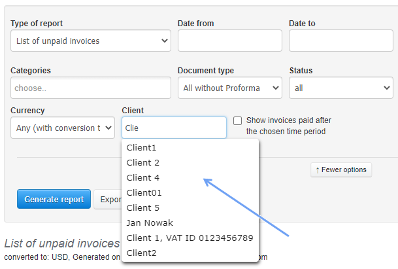Click the Categories choose field

(90, 88)
